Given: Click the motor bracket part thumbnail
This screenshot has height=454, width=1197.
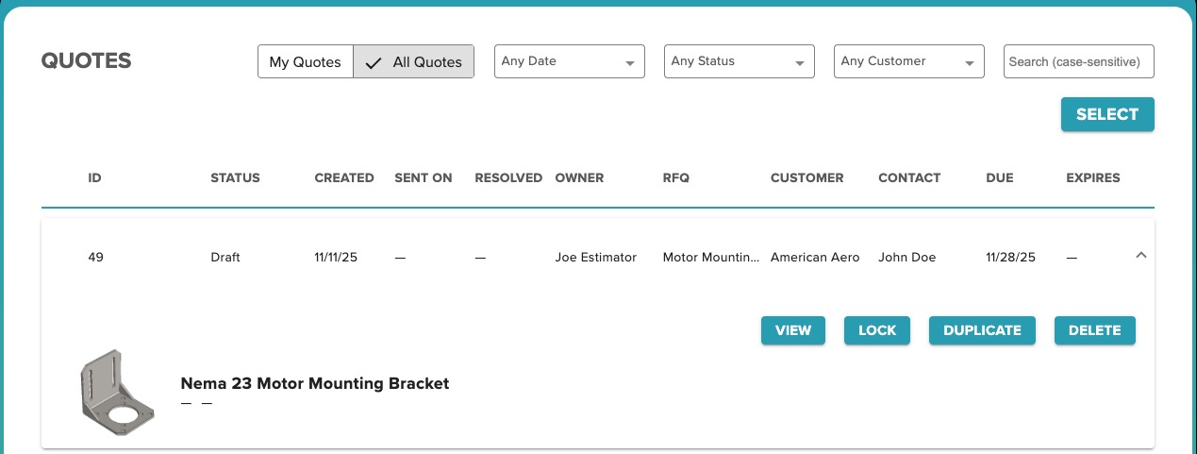Looking at the screenshot, I should point(111,390).
